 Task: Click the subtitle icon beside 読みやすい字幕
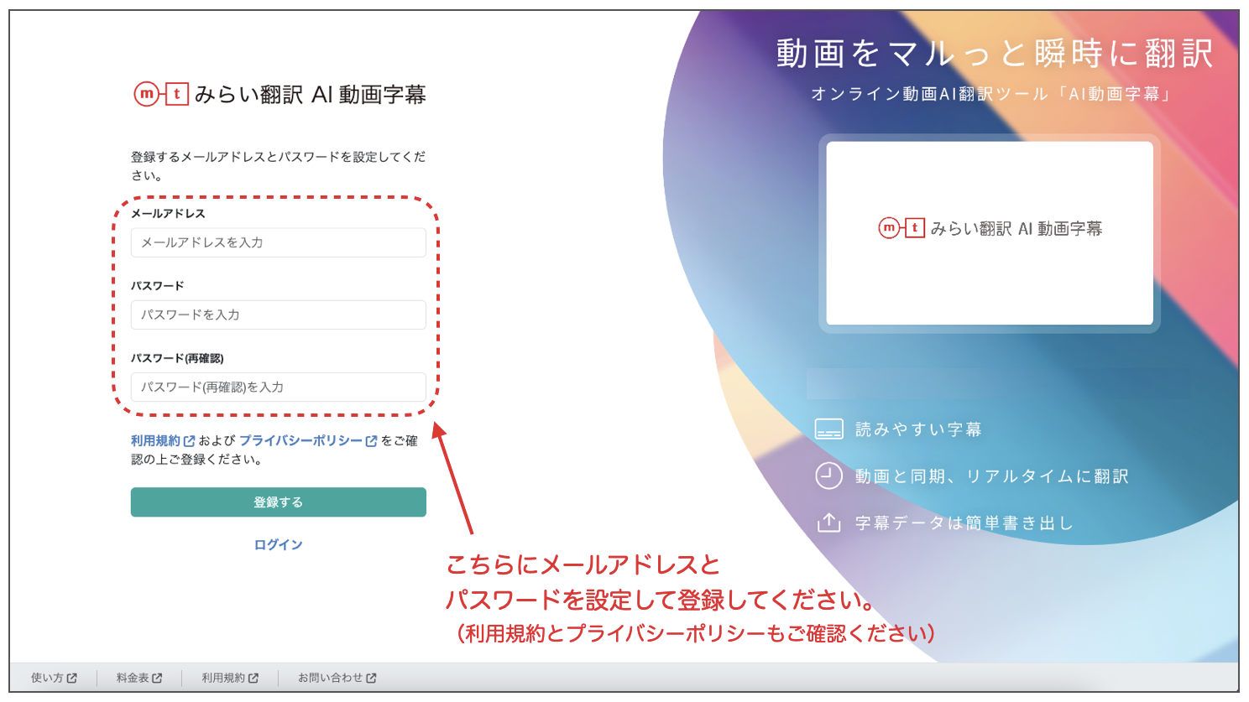click(x=828, y=429)
